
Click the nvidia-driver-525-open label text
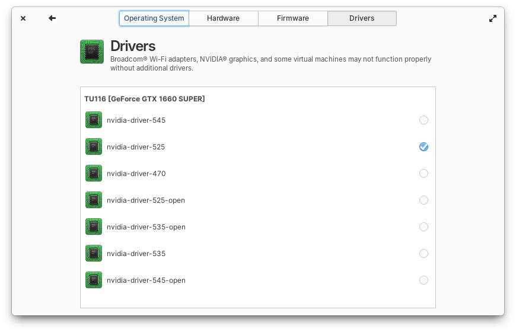146,200
